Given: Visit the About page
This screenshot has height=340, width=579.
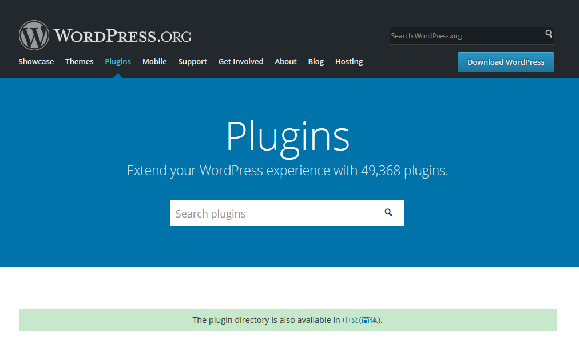Looking at the screenshot, I should [x=285, y=62].
